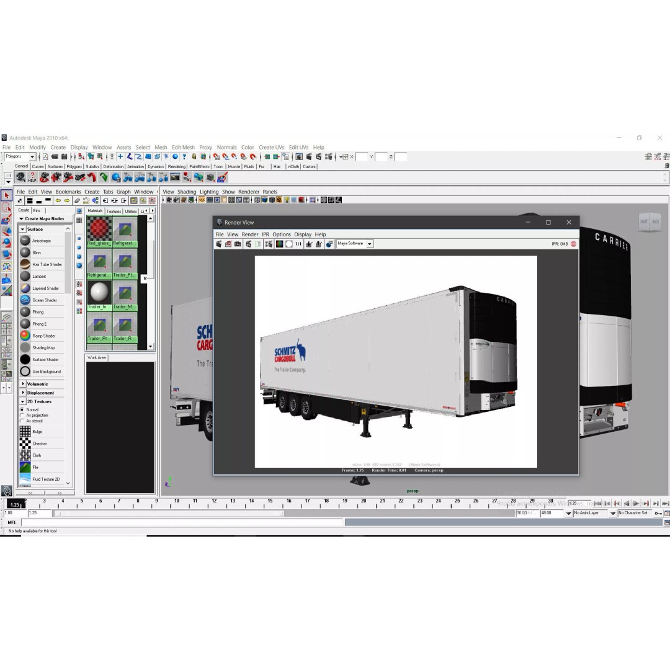Image resolution: width=670 pixels, height=670 pixels.
Task: Click the New Scene icon in status line
Action: [x=45, y=157]
